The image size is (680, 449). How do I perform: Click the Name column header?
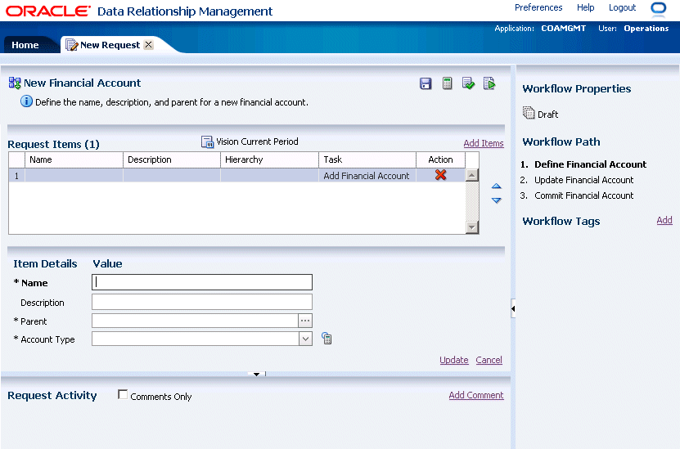pos(74,159)
